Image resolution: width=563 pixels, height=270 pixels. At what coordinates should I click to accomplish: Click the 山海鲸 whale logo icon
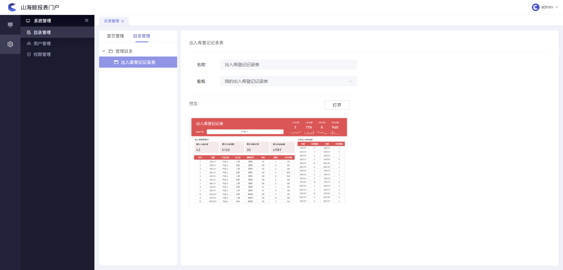pyautogui.click(x=12, y=7)
